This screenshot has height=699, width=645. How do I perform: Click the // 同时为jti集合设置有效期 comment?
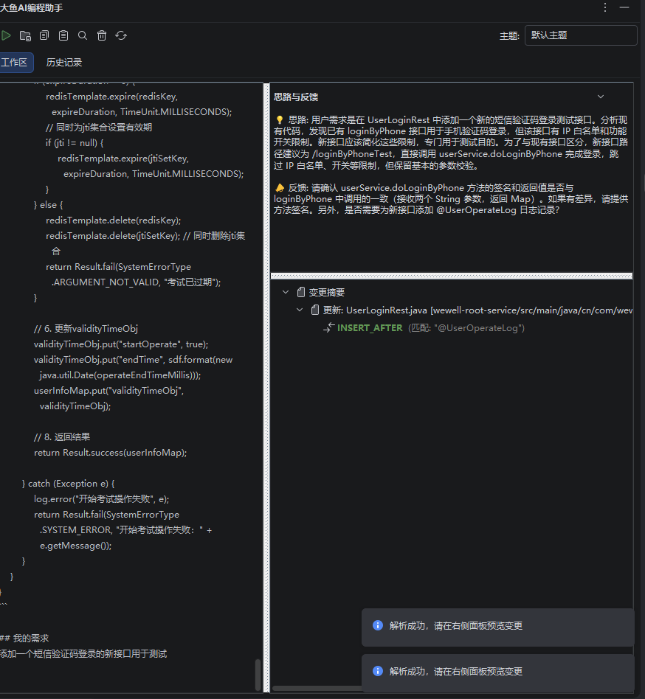(x=99, y=128)
